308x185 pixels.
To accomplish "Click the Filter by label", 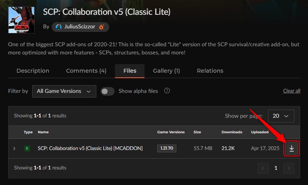I will click(18, 91).
